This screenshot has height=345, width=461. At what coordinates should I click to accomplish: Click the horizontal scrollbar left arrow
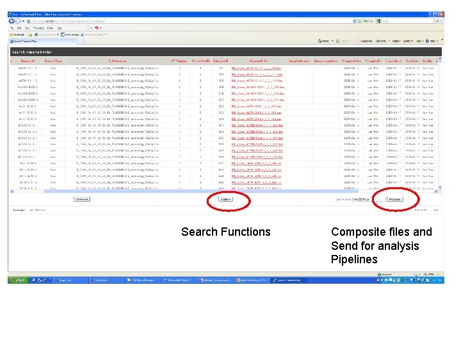(12, 191)
